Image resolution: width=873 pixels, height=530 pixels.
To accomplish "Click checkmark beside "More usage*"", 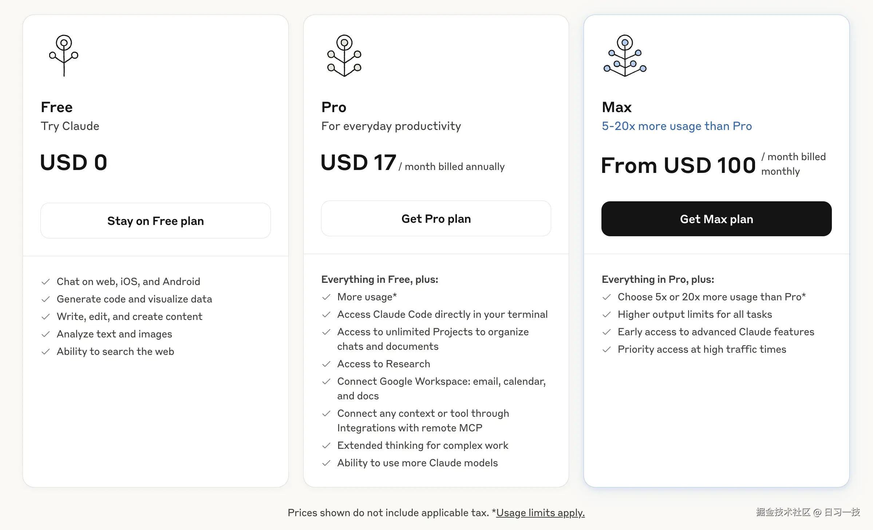I will coord(327,297).
